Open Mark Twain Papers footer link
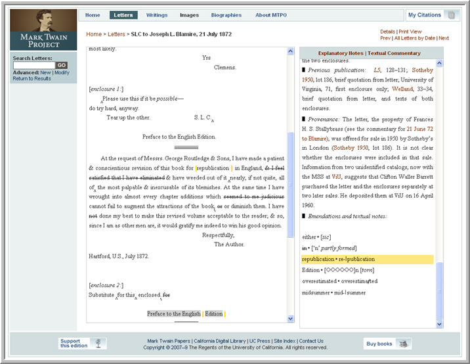This screenshot has height=364, width=470. (169, 341)
